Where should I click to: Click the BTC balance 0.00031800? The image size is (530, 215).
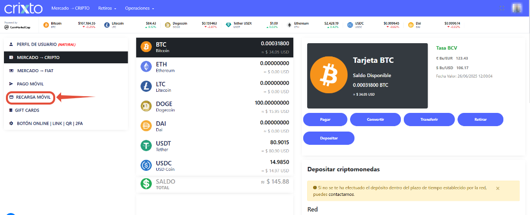pos(275,44)
